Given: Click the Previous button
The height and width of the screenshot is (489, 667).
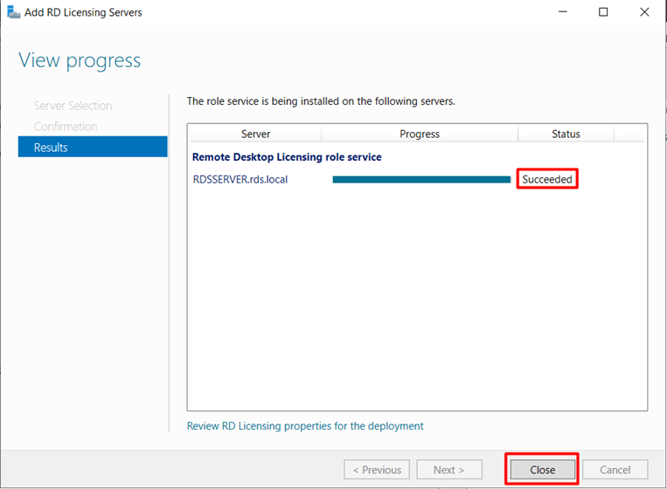Looking at the screenshot, I should [377, 470].
